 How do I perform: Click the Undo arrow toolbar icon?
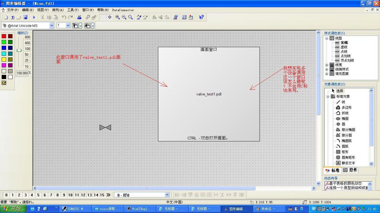point(64,17)
